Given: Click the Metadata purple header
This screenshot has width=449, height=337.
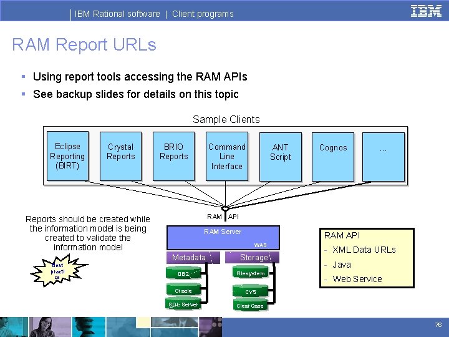Looking at the screenshot, I should click(x=193, y=257).
